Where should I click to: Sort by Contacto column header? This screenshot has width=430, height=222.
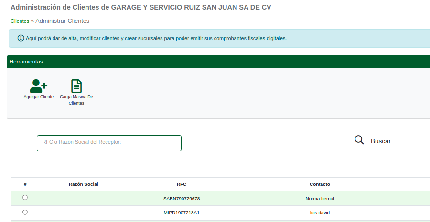[320, 184]
